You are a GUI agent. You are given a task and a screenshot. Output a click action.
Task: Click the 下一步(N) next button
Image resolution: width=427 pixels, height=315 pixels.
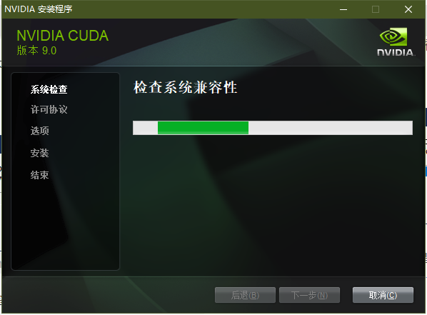point(309,295)
